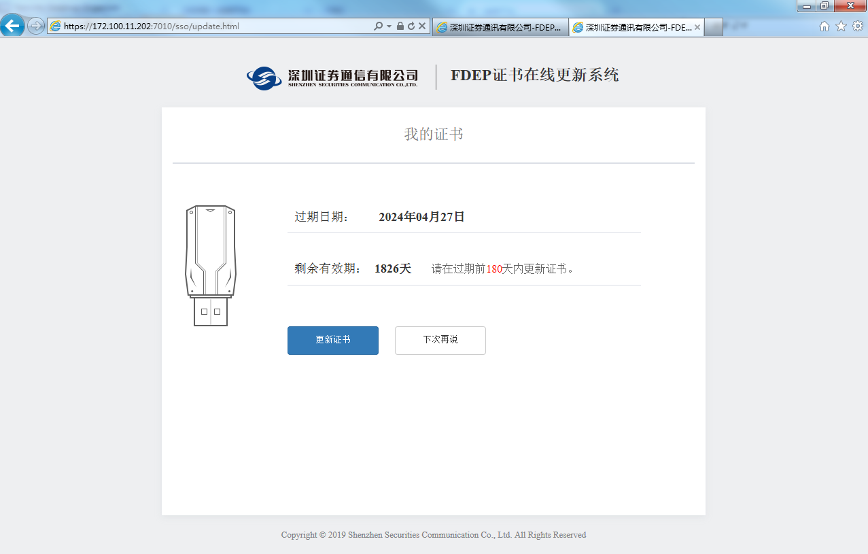Click the USB key certificate illustration
Screen dimensions: 868x554
211,266
